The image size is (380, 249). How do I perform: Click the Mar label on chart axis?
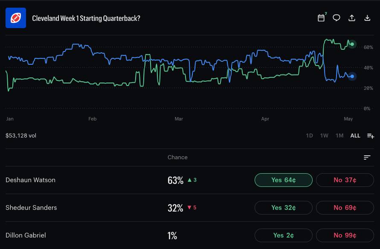pyautogui.click(x=179, y=119)
